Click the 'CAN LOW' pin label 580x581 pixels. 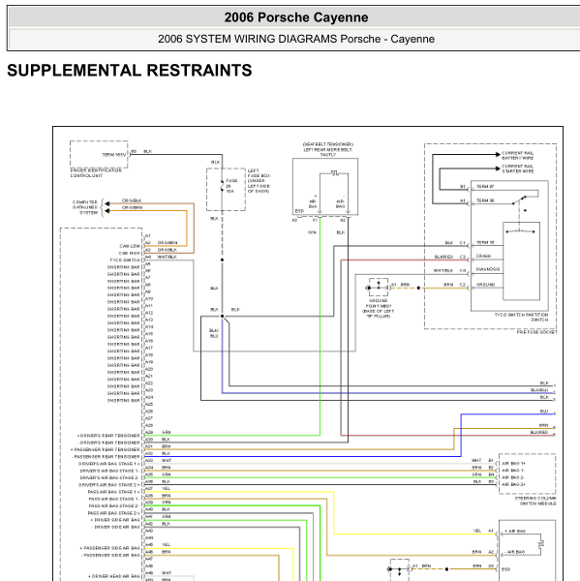point(130,246)
